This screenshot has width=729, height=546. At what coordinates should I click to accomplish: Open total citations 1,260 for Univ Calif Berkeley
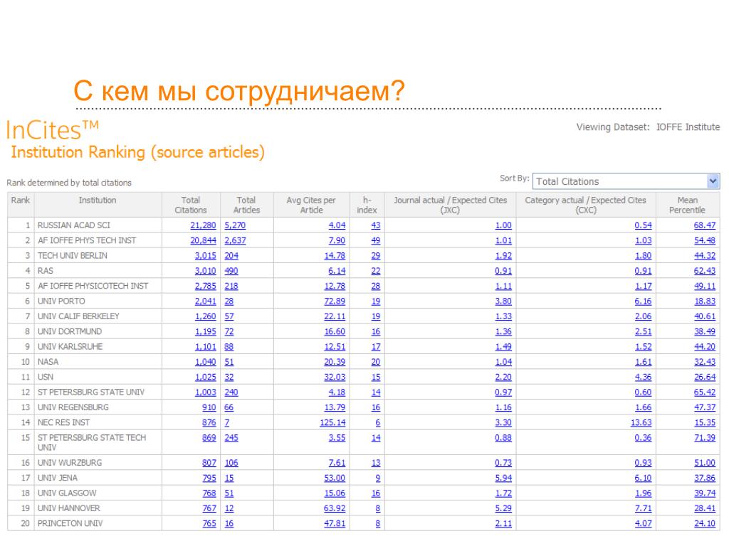[x=206, y=316]
